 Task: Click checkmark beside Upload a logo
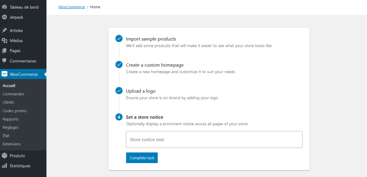119,91
